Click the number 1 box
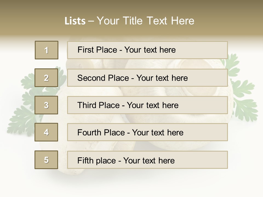This screenshot has width=263, height=197. coord(47,50)
